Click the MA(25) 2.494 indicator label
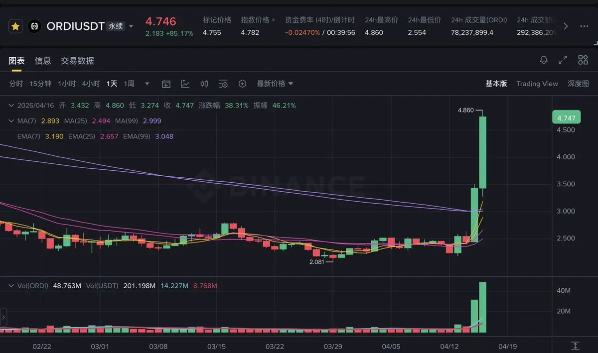Image resolution: width=598 pixels, height=353 pixels. [87, 121]
